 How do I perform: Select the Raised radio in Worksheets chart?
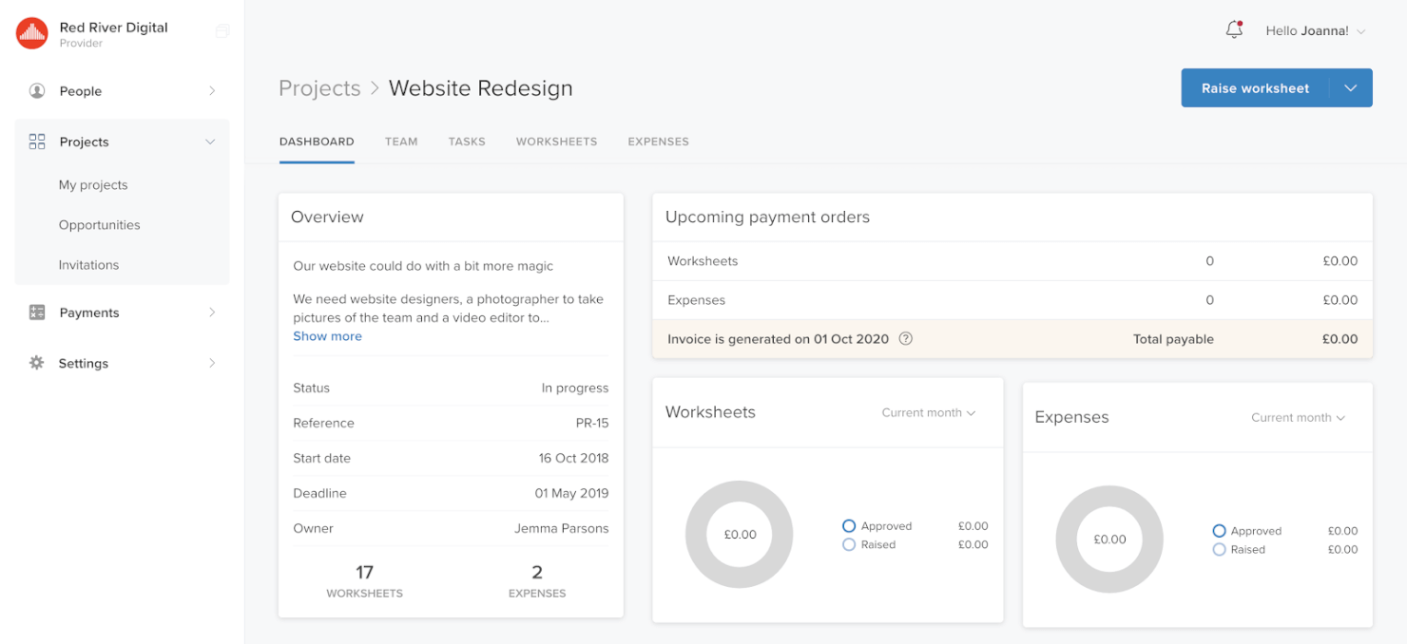[x=848, y=544]
